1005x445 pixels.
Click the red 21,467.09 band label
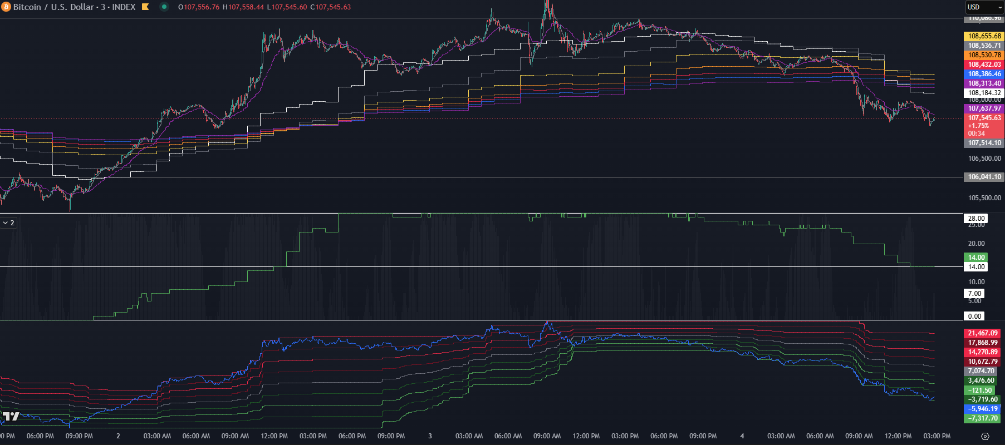tap(983, 333)
